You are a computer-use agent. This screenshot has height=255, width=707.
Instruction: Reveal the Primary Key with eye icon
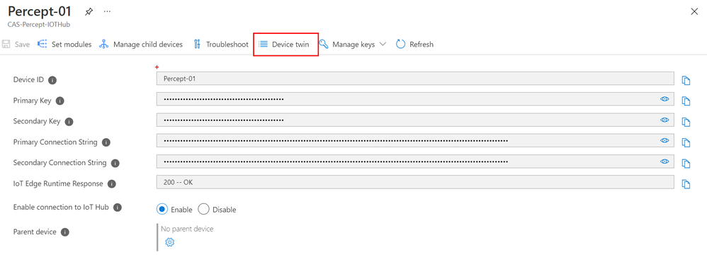(664, 98)
